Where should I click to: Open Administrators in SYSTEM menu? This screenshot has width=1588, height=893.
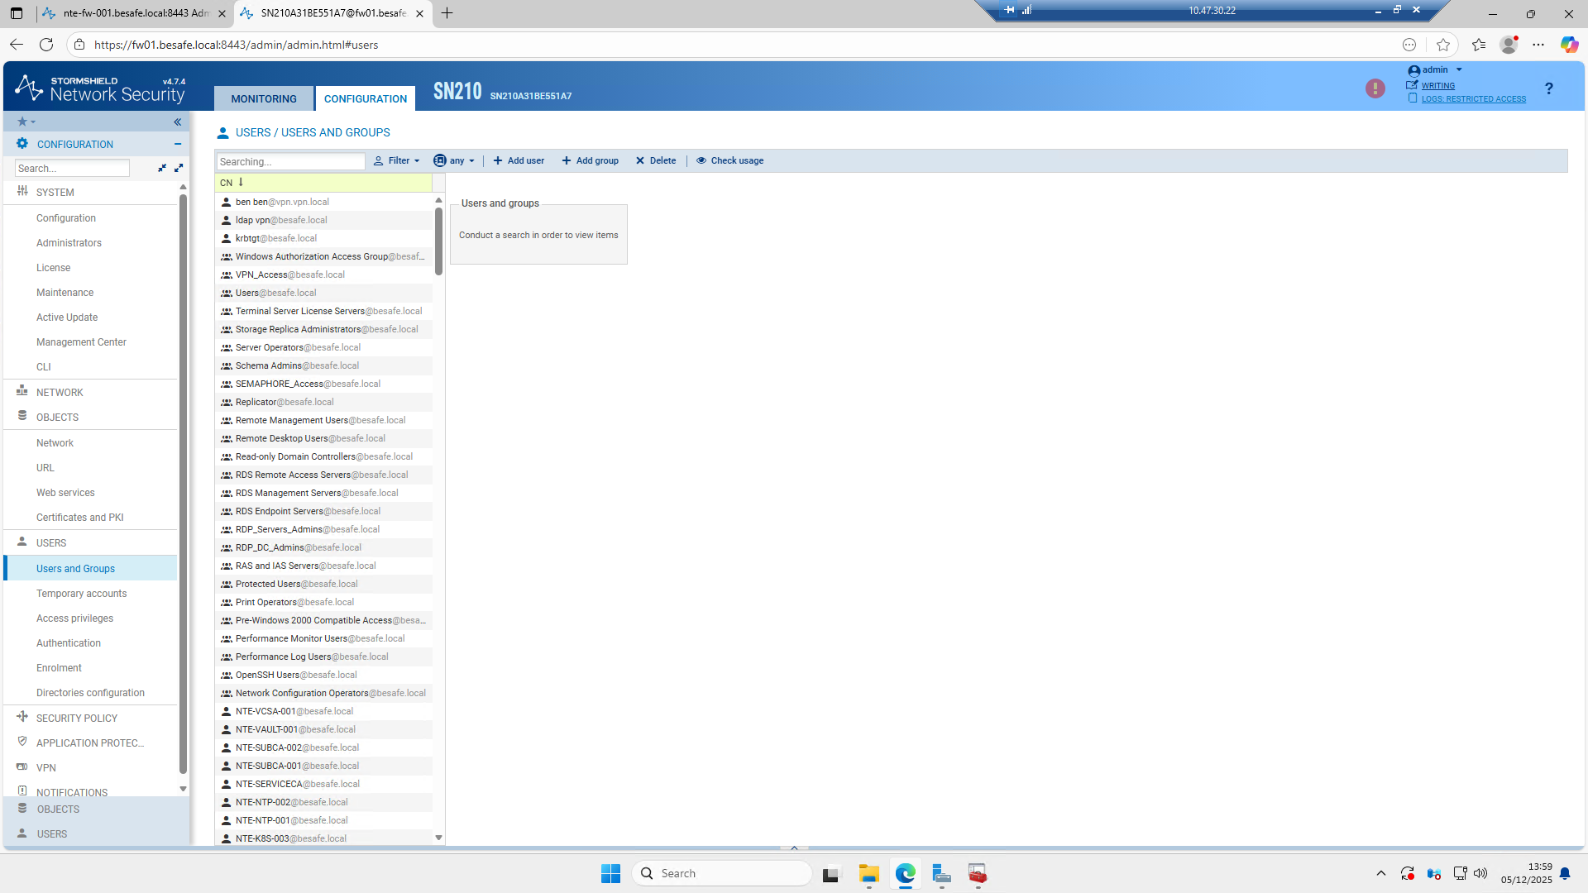pos(69,243)
